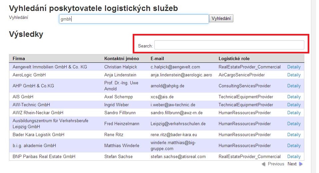Click the Previous page arrow icon

click(x=264, y=164)
